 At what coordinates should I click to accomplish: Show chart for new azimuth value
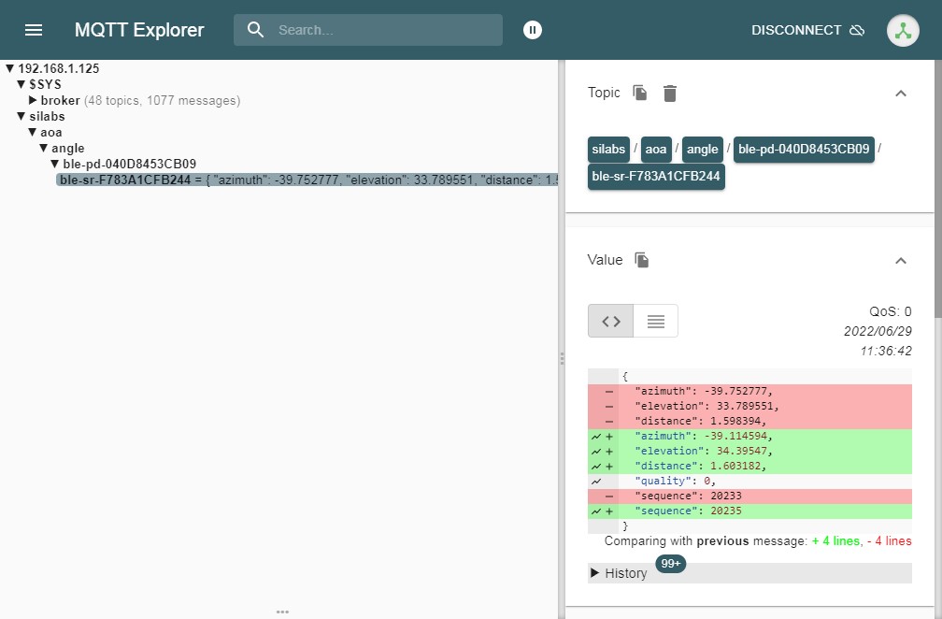coord(596,437)
